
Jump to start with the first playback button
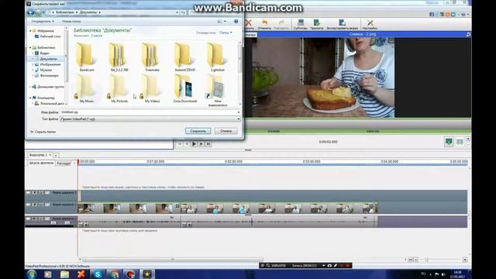tap(180, 144)
